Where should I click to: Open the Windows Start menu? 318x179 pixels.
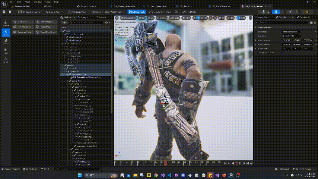80,175
